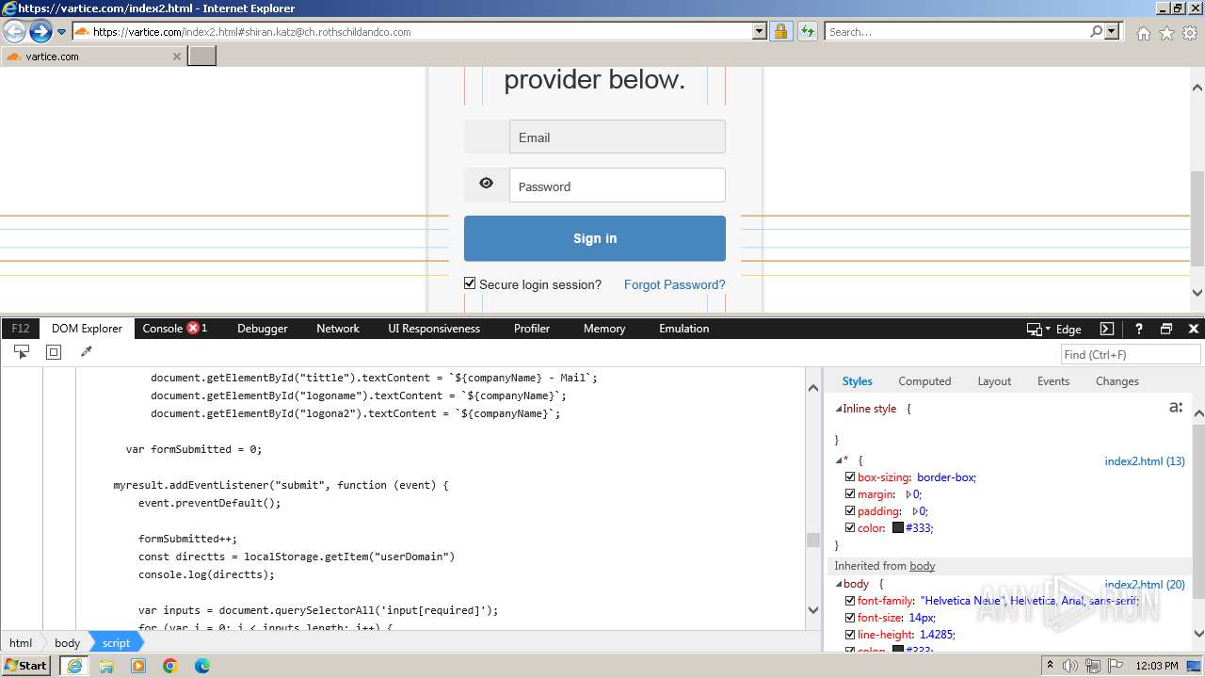This screenshot has width=1205, height=678.
Task: Open the address bar history dropdown
Action: click(x=760, y=31)
